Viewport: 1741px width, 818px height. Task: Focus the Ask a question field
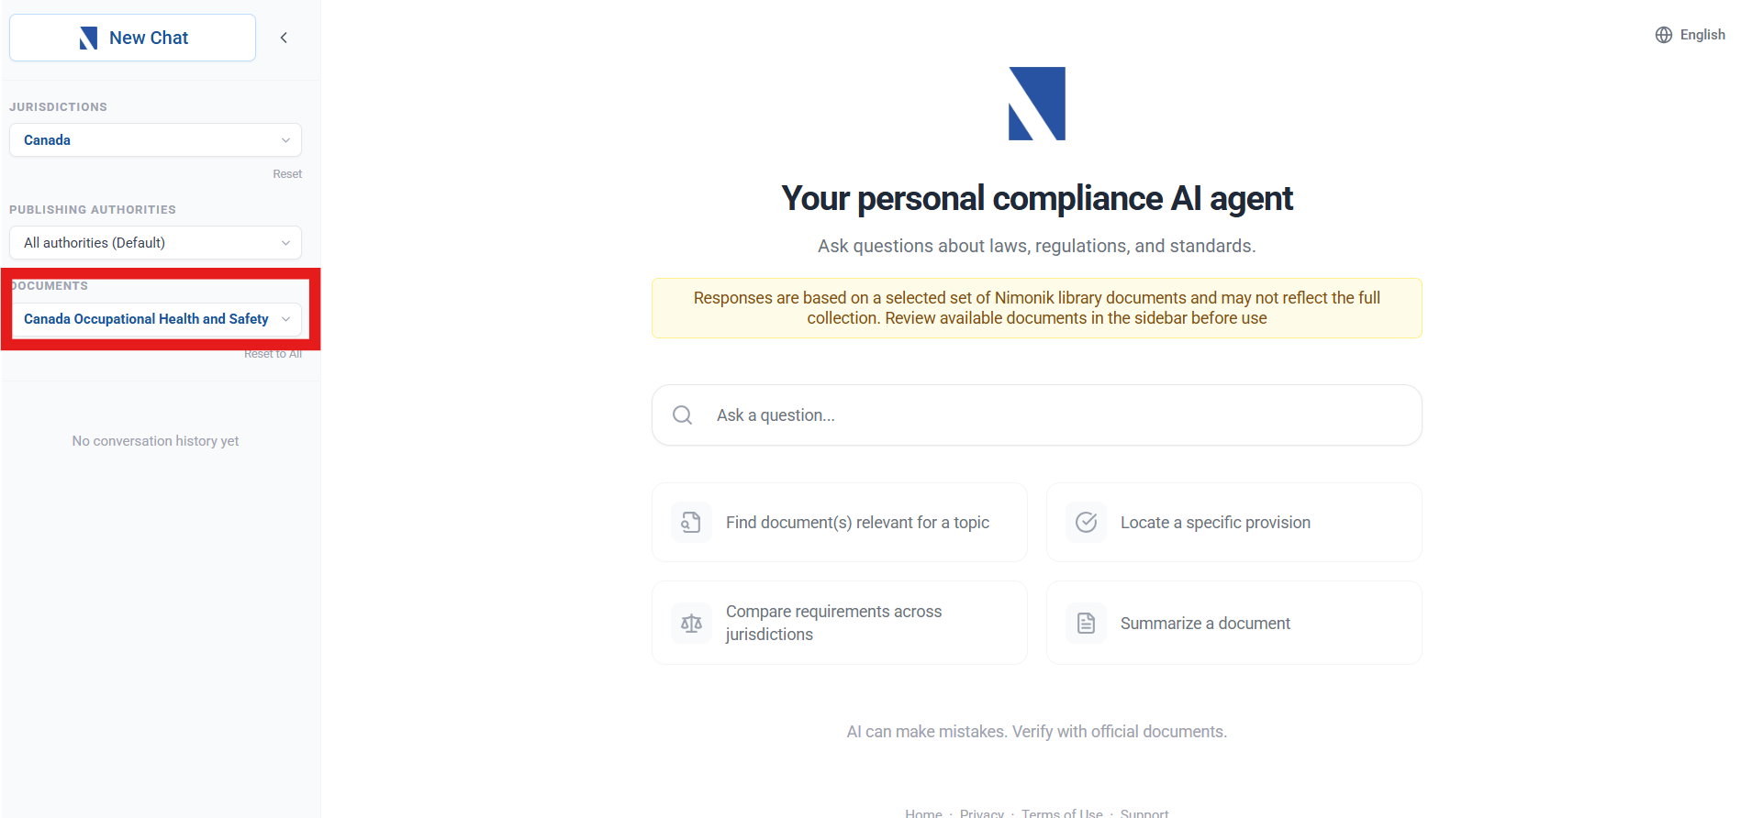1037,415
